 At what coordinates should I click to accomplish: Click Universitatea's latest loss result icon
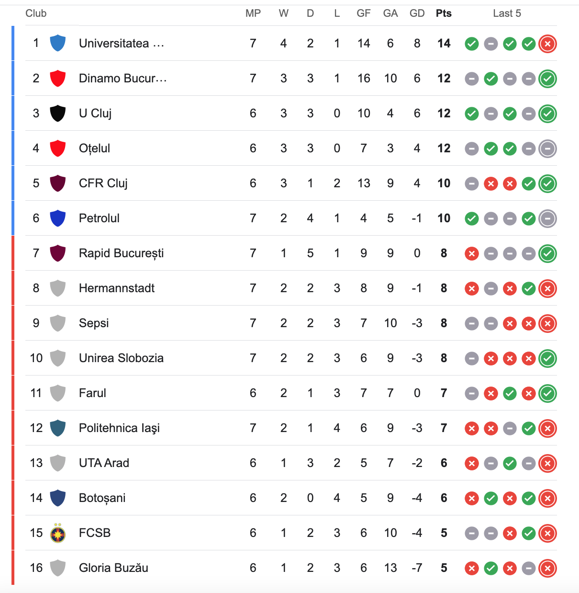(547, 44)
